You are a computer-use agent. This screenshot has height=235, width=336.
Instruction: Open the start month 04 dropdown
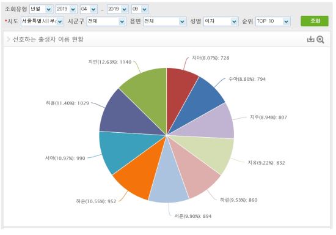pos(89,9)
